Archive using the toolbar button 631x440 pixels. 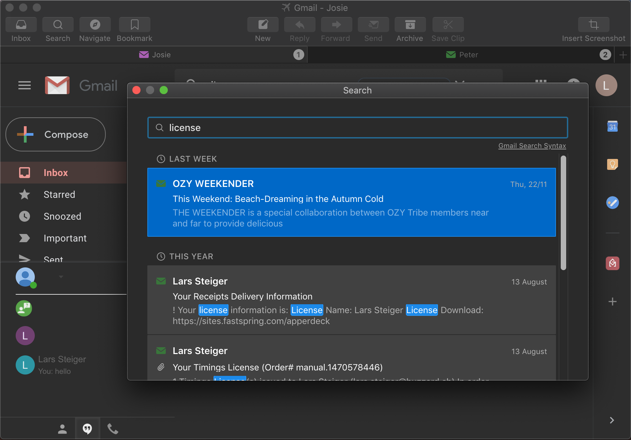410,25
